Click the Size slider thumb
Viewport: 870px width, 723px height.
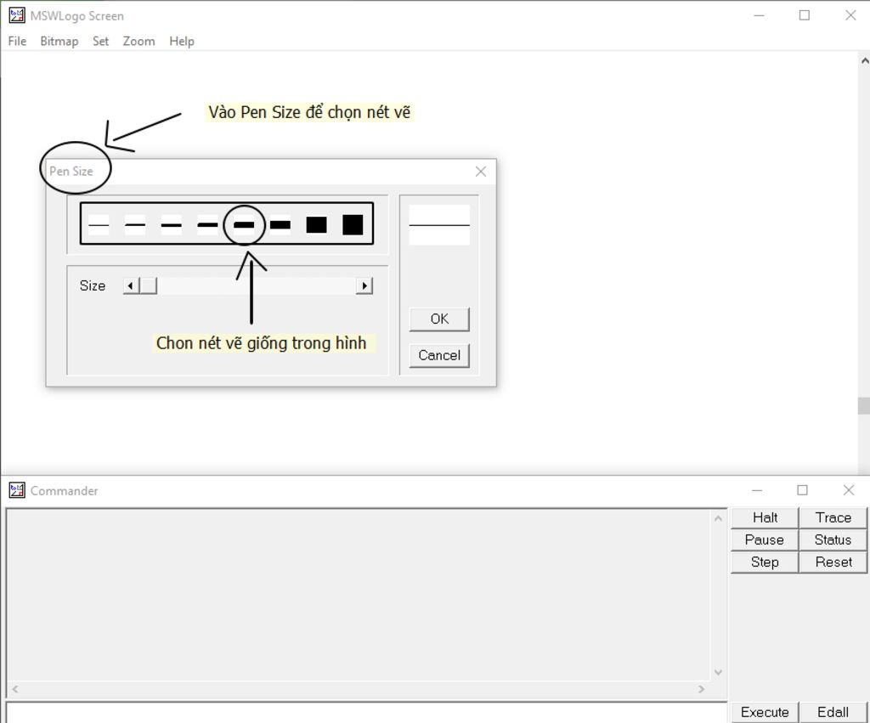click(148, 285)
